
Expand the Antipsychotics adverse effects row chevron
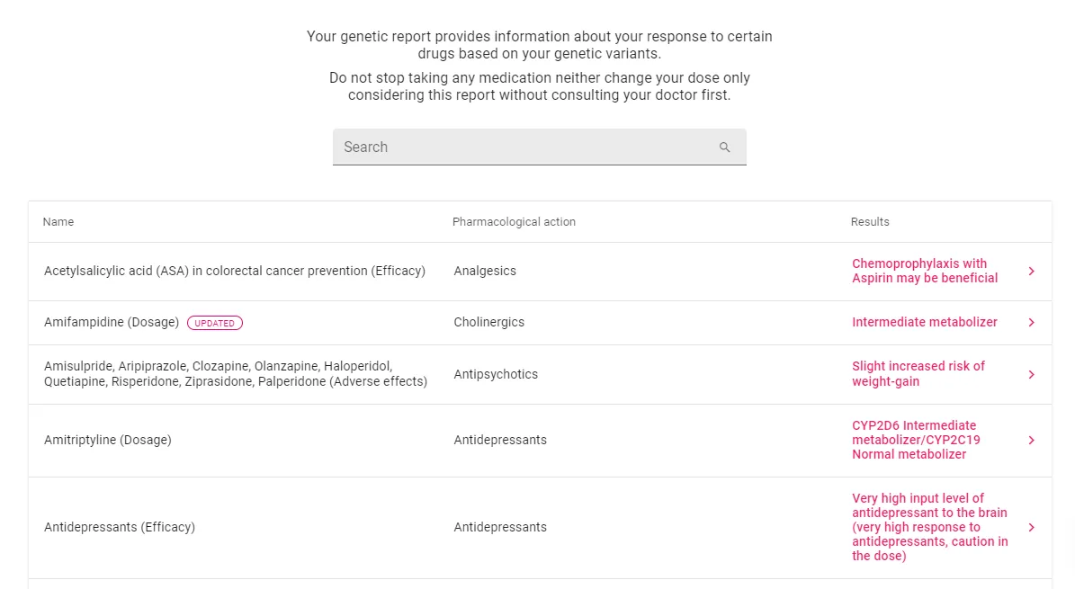click(x=1031, y=374)
